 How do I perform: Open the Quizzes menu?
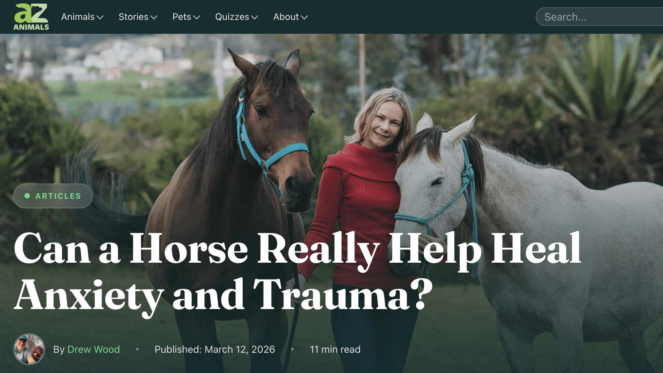click(x=237, y=17)
